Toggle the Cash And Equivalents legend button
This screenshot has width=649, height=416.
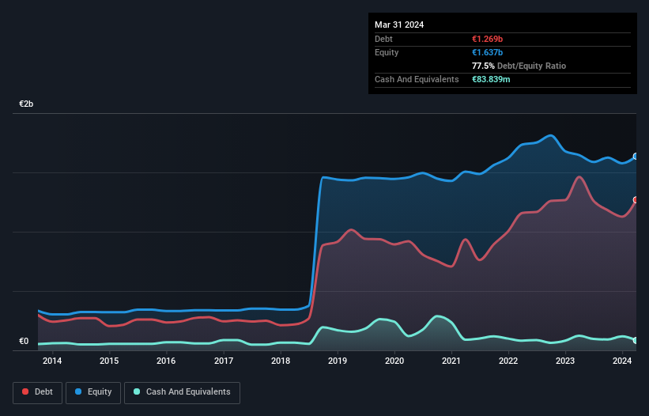coord(182,392)
